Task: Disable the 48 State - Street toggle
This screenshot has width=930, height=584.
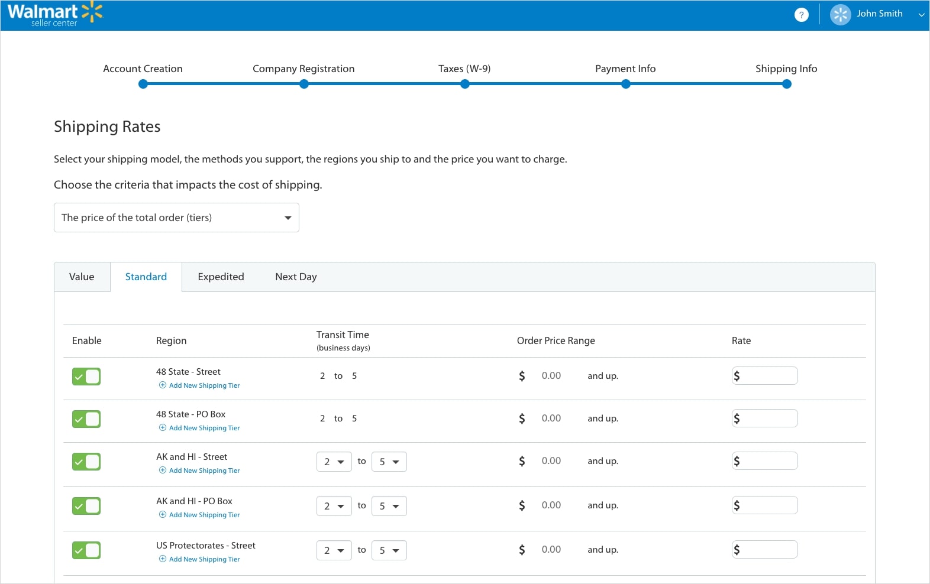Action: click(86, 377)
